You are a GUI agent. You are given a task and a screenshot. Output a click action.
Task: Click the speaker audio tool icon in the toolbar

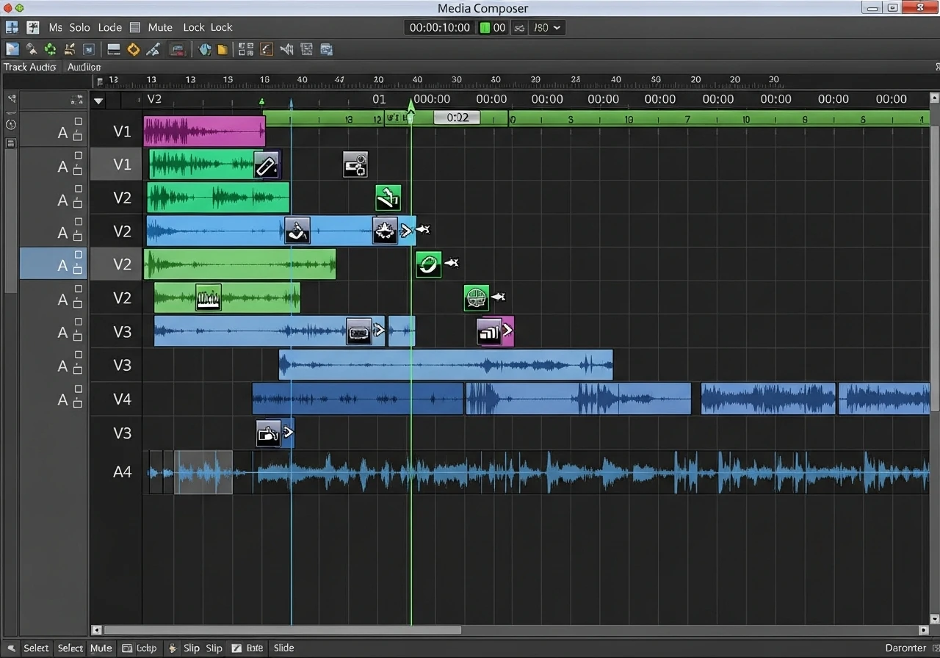point(286,49)
